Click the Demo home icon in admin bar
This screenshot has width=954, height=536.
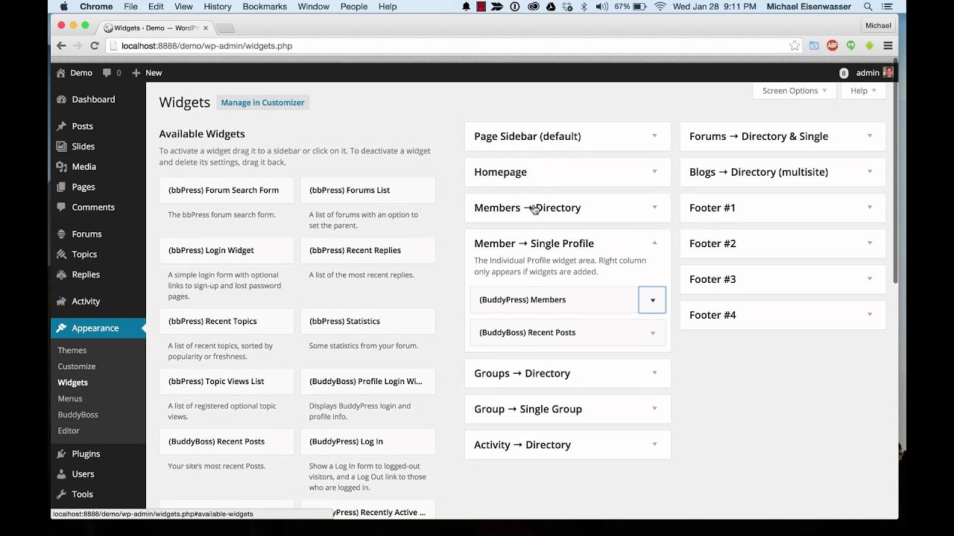point(61,73)
